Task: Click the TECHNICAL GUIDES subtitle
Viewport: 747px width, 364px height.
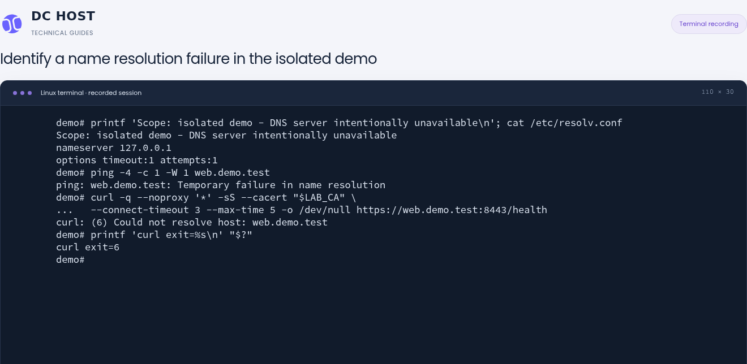Action: point(62,33)
